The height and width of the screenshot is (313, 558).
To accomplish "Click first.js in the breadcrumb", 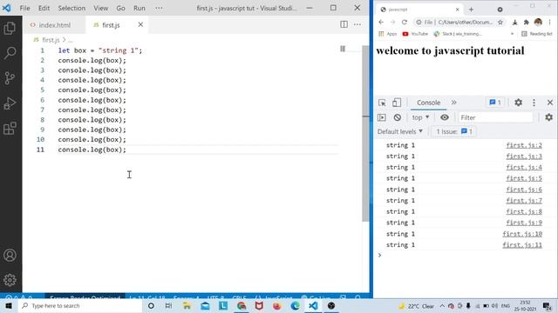I will pyautogui.click(x=51, y=40).
